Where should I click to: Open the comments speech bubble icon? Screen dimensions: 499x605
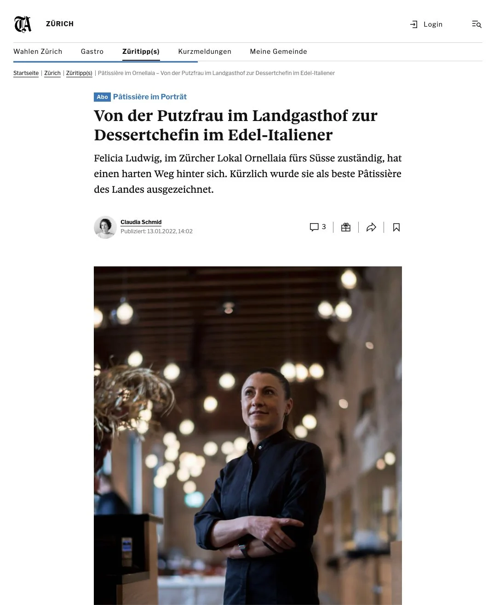point(314,227)
